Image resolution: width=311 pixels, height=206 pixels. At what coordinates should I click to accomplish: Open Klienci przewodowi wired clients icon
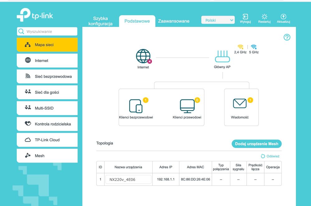tap(187, 106)
